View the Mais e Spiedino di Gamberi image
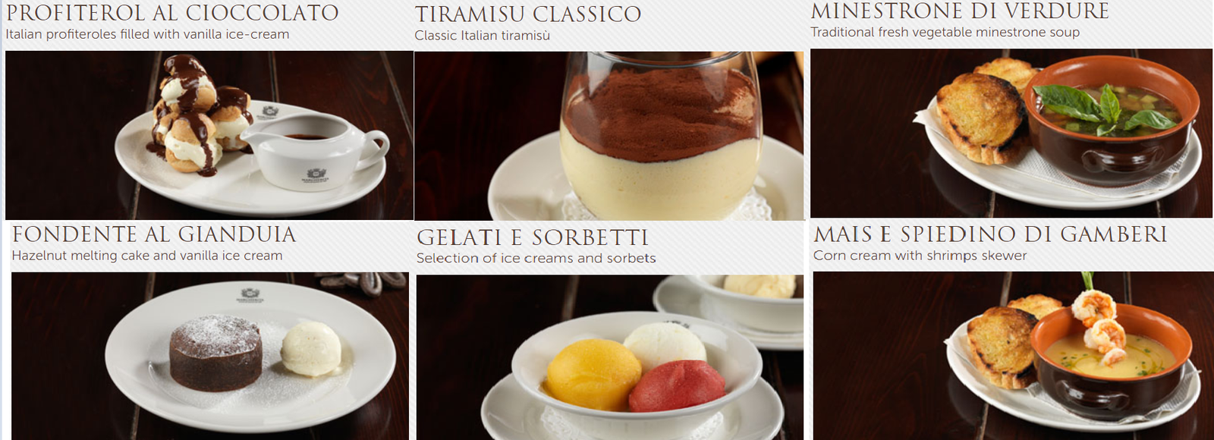Screen dimensions: 1214x440 coord(1013,356)
